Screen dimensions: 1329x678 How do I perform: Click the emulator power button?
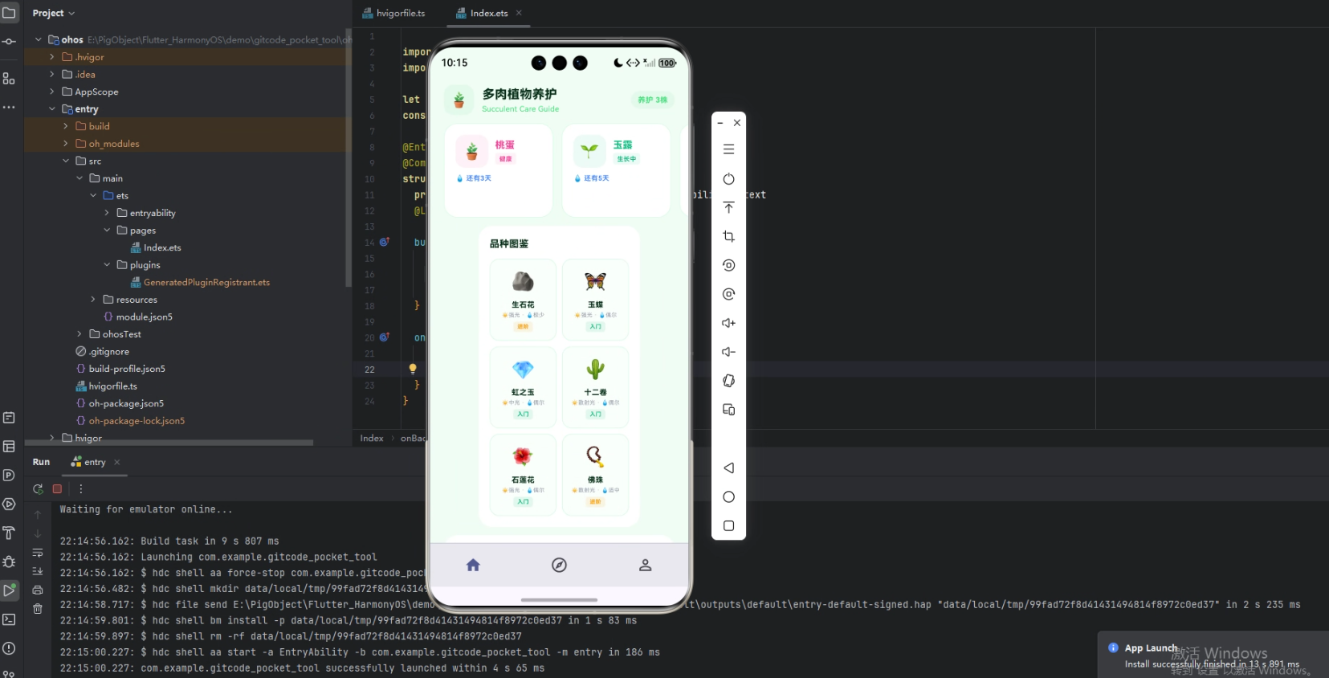point(728,178)
